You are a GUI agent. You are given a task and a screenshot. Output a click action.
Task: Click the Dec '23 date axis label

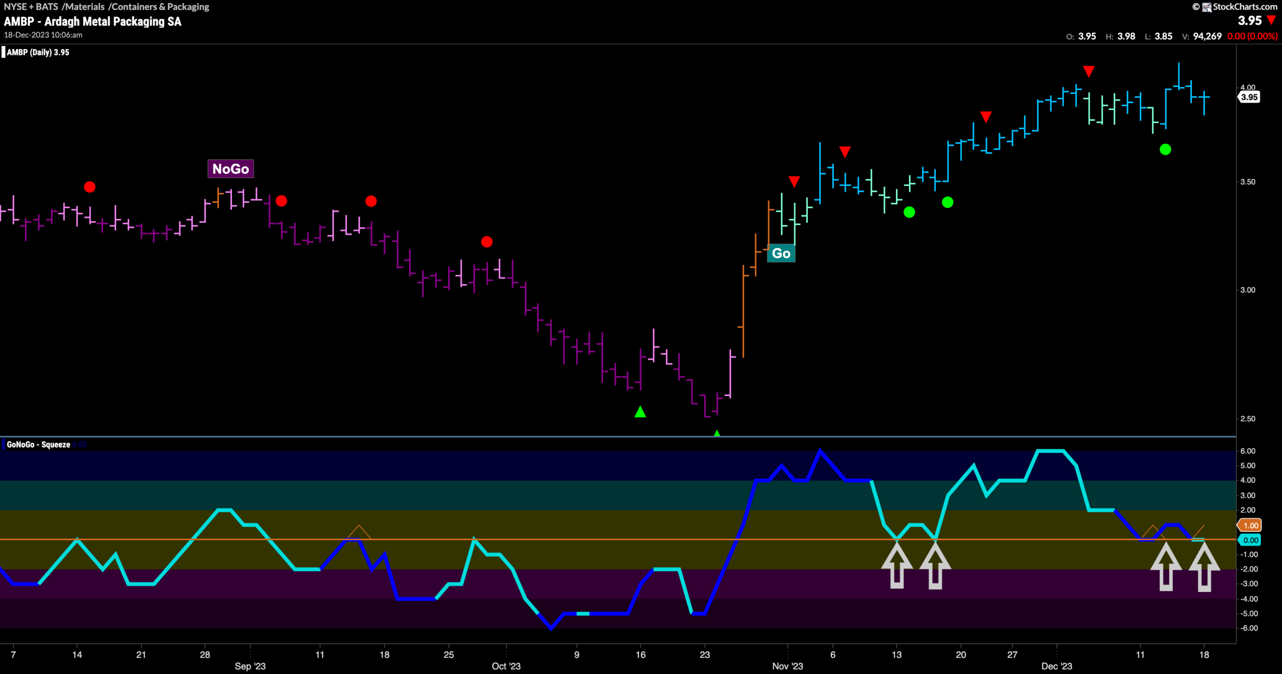click(1057, 666)
